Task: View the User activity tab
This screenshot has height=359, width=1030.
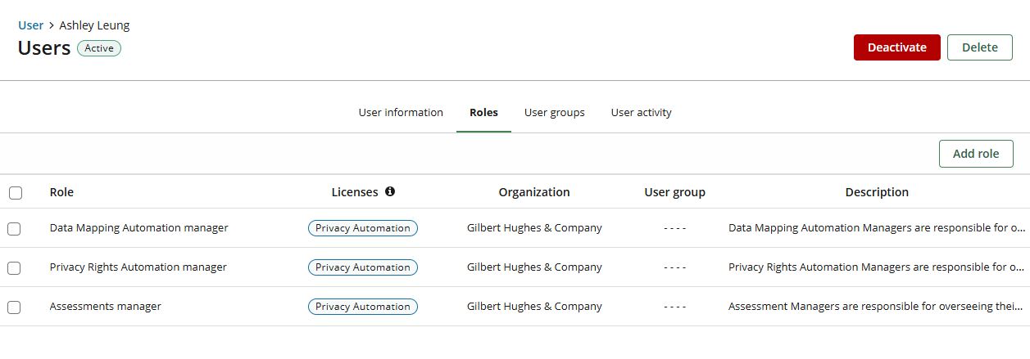Action: 642,113
